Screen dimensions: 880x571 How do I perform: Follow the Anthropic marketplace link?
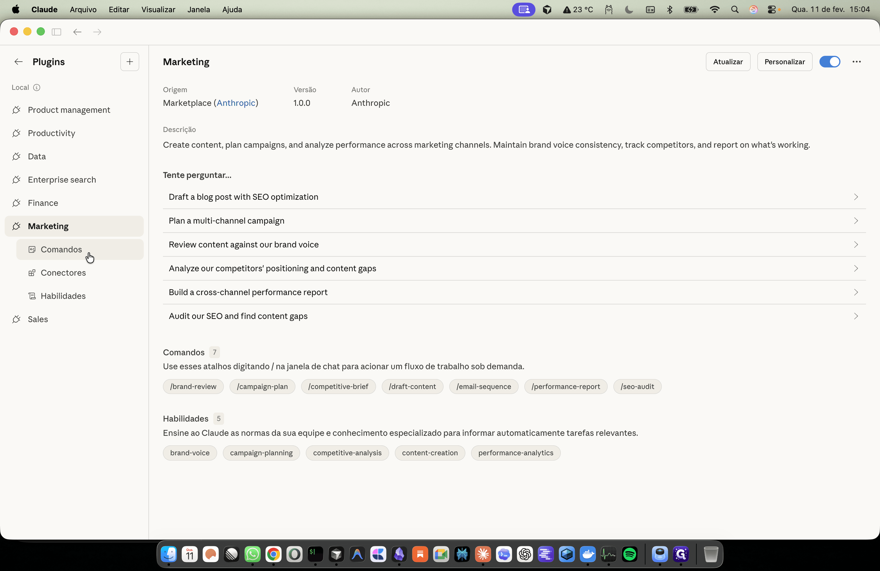236,103
